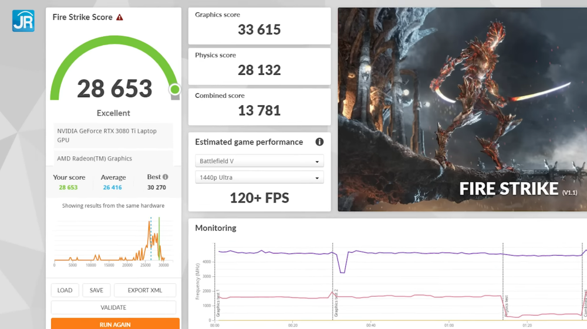
Task: Click the NVIDIA GeForce RTX 3080 Ti Laptop GPU entry
Action: pyautogui.click(x=113, y=135)
